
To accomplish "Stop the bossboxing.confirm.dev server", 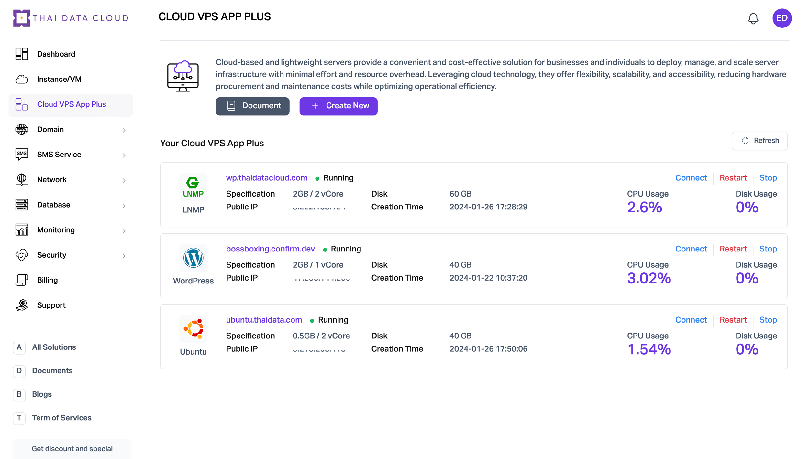I will [768, 249].
